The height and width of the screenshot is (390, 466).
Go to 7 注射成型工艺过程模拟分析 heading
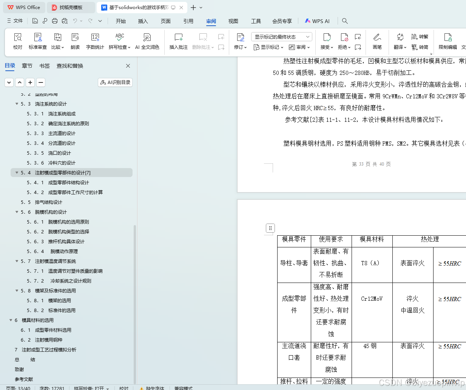point(45,350)
